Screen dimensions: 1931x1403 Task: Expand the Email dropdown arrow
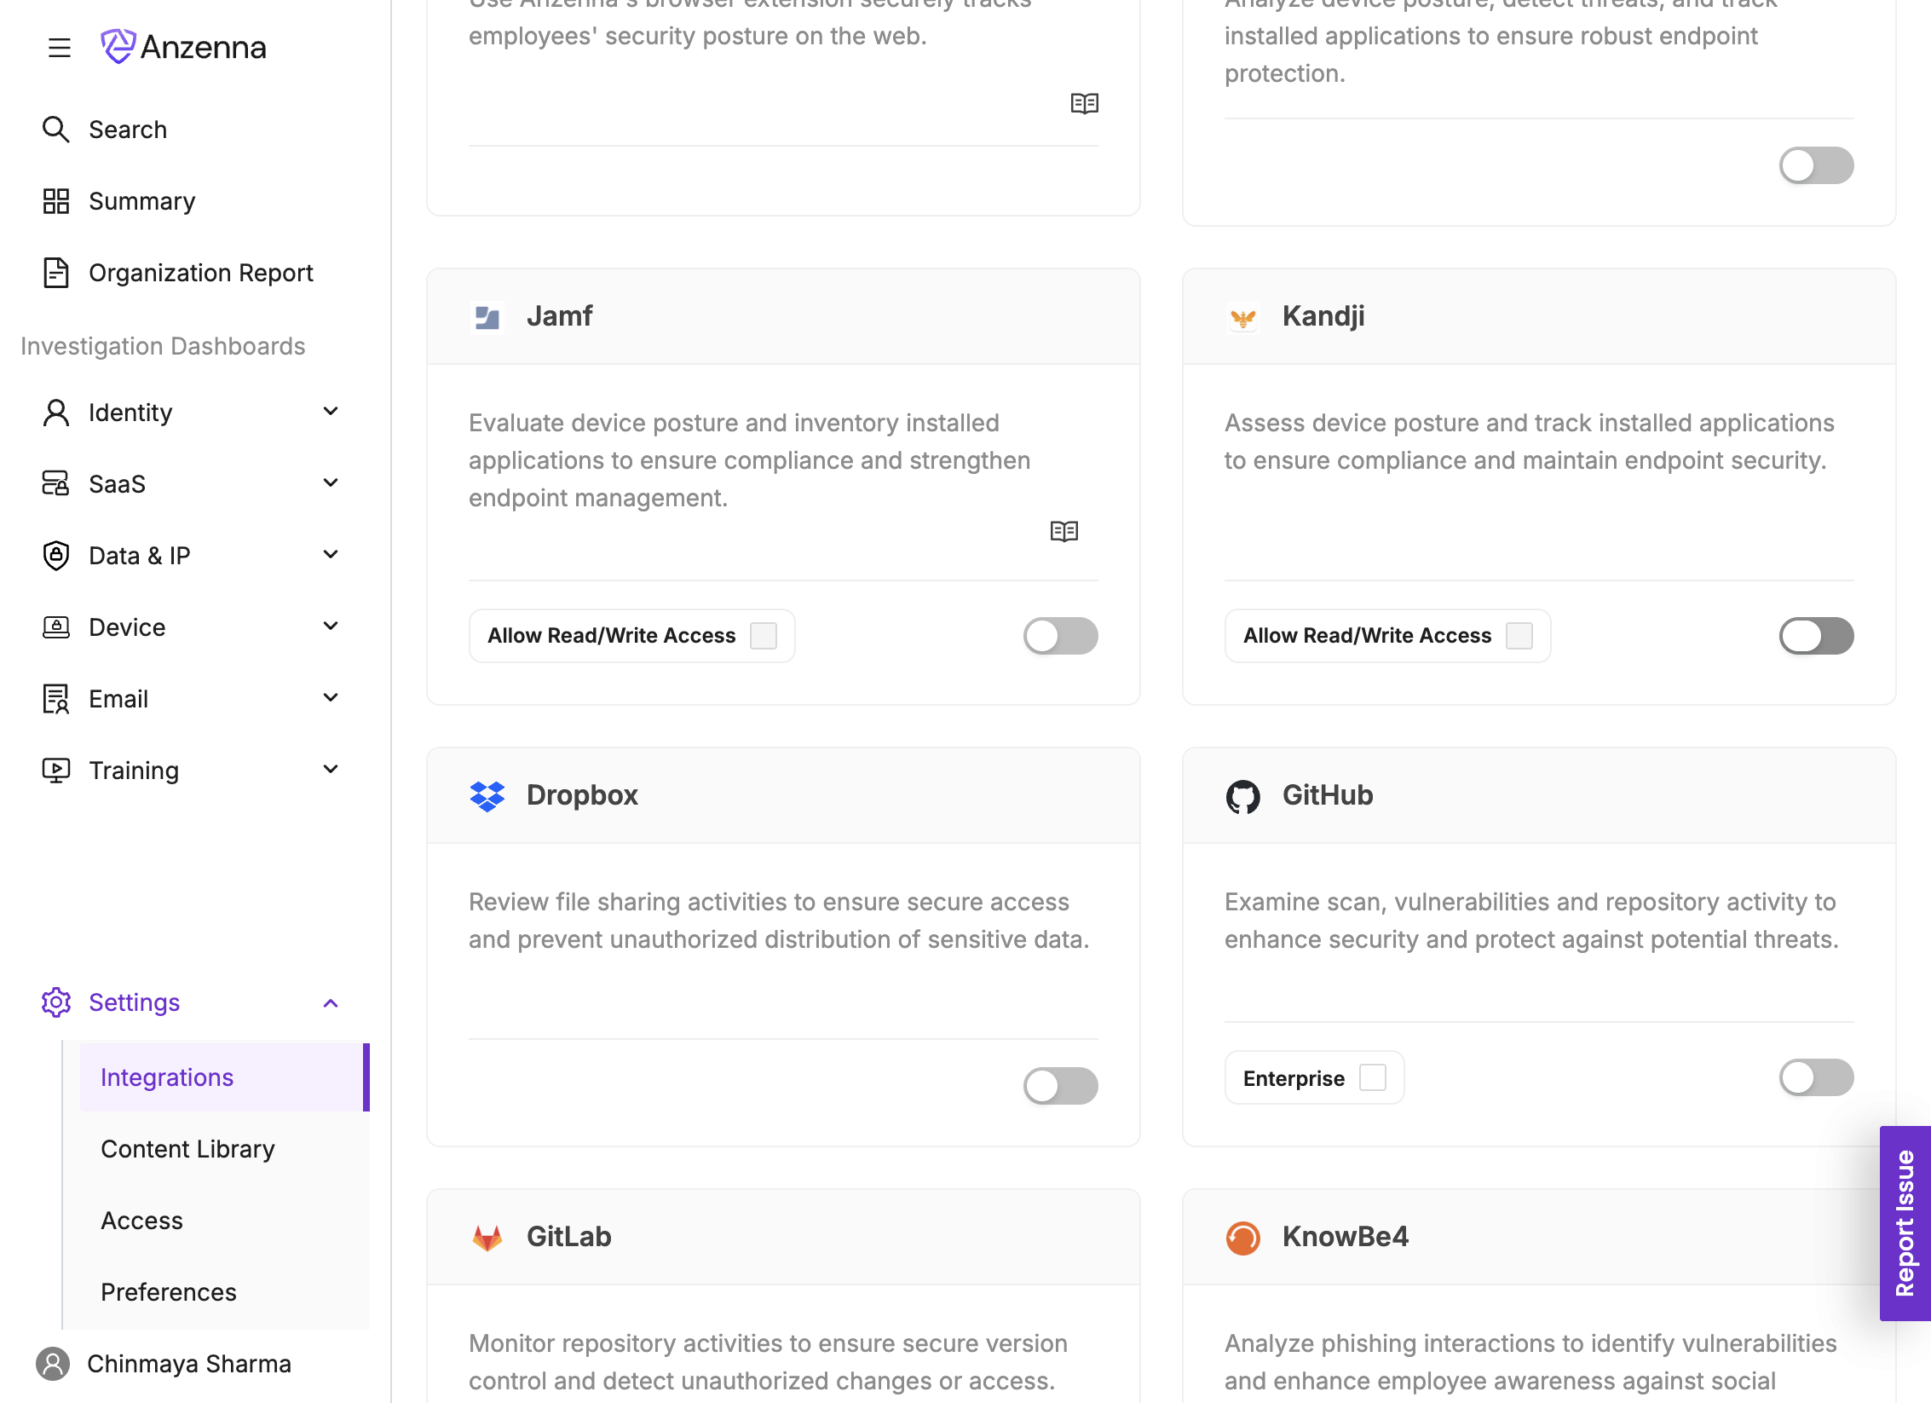[331, 699]
